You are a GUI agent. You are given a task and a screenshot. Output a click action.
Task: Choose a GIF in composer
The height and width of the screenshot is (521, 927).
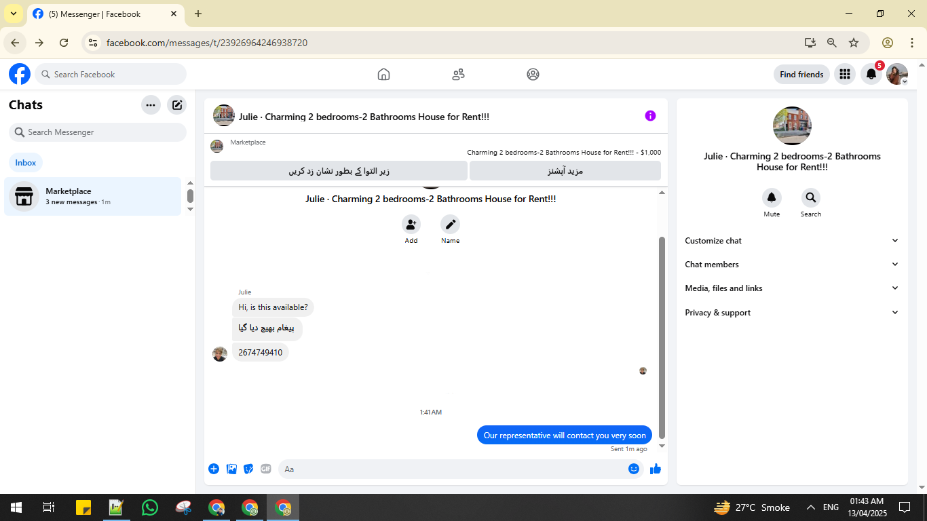[x=266, y=469]
